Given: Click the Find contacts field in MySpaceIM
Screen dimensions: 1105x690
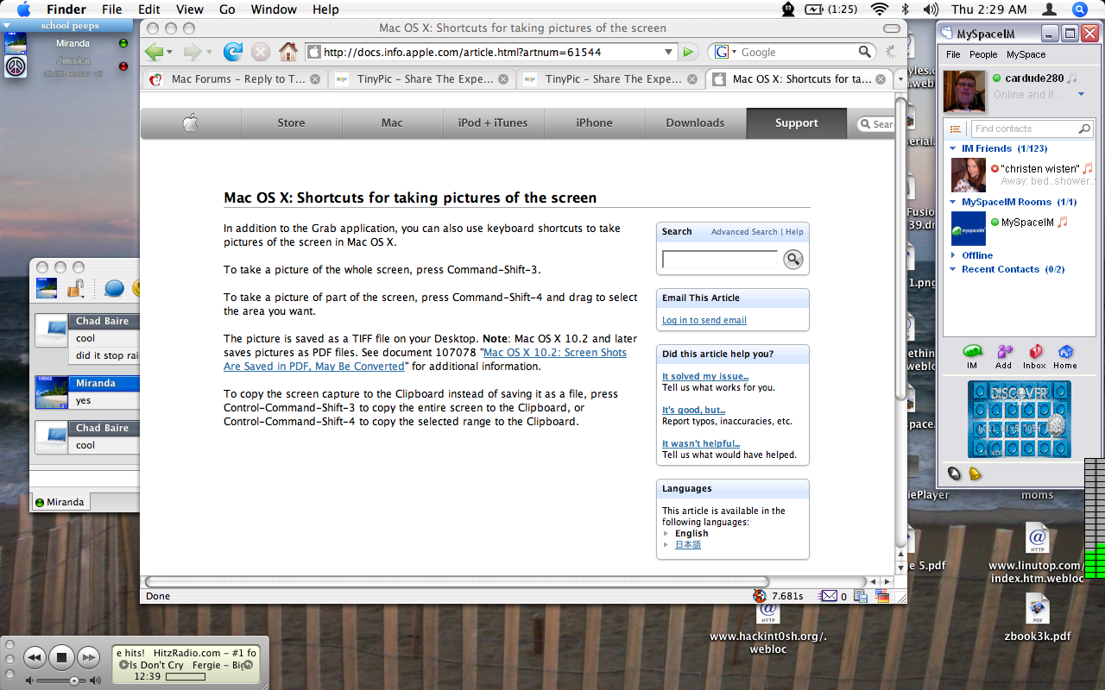Looking at the screenshot, I should tap(1032, 129).
